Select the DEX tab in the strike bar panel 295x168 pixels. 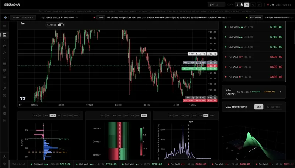[x=41, y=115]
